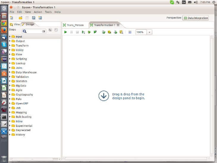Select the History tree item
Viewport: 217px width, 163px height.
20,135
